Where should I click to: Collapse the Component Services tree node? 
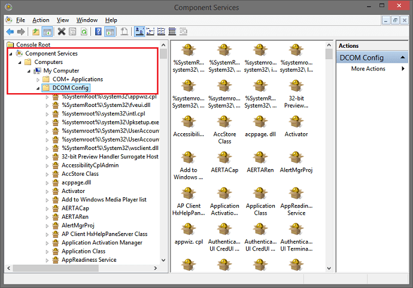pos(11,54)
